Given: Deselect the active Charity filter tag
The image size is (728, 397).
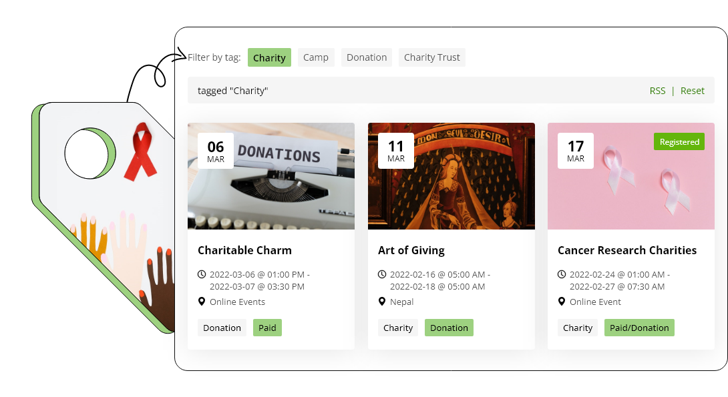Looking at the screenshot, I should coord(269,57).
